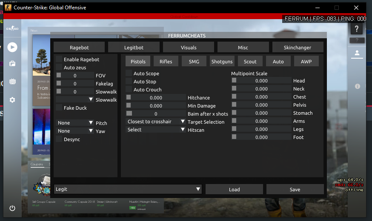372x221 pixels.
Task: Open the inventory briefcase icon
Action: (12, 64)
